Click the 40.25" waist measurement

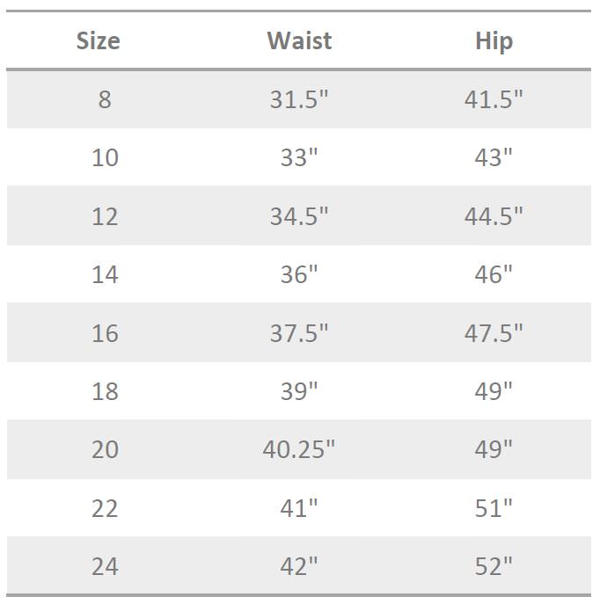pos(299,449)
